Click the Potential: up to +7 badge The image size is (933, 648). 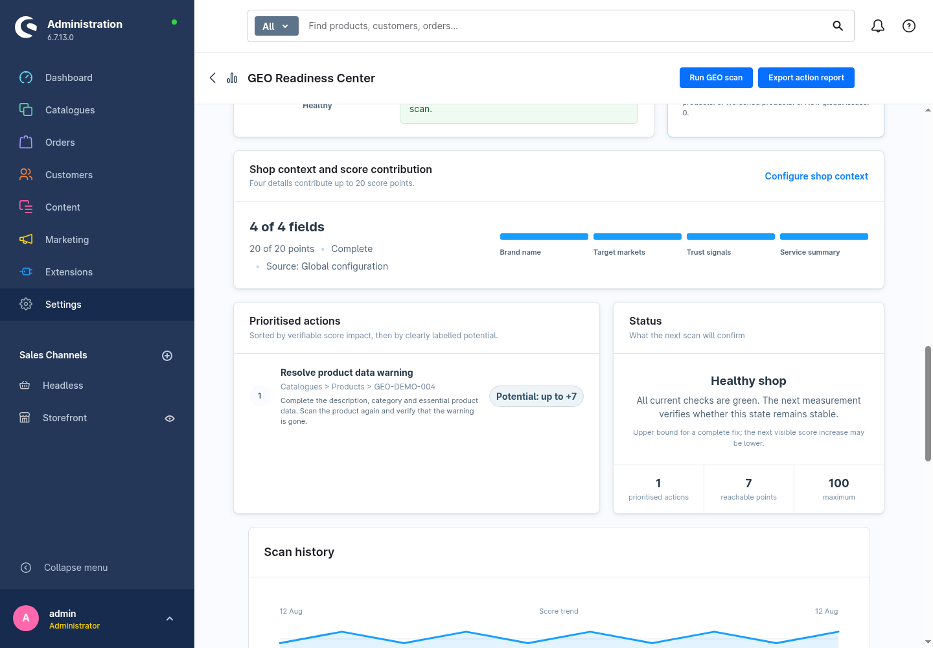[536, 397]
